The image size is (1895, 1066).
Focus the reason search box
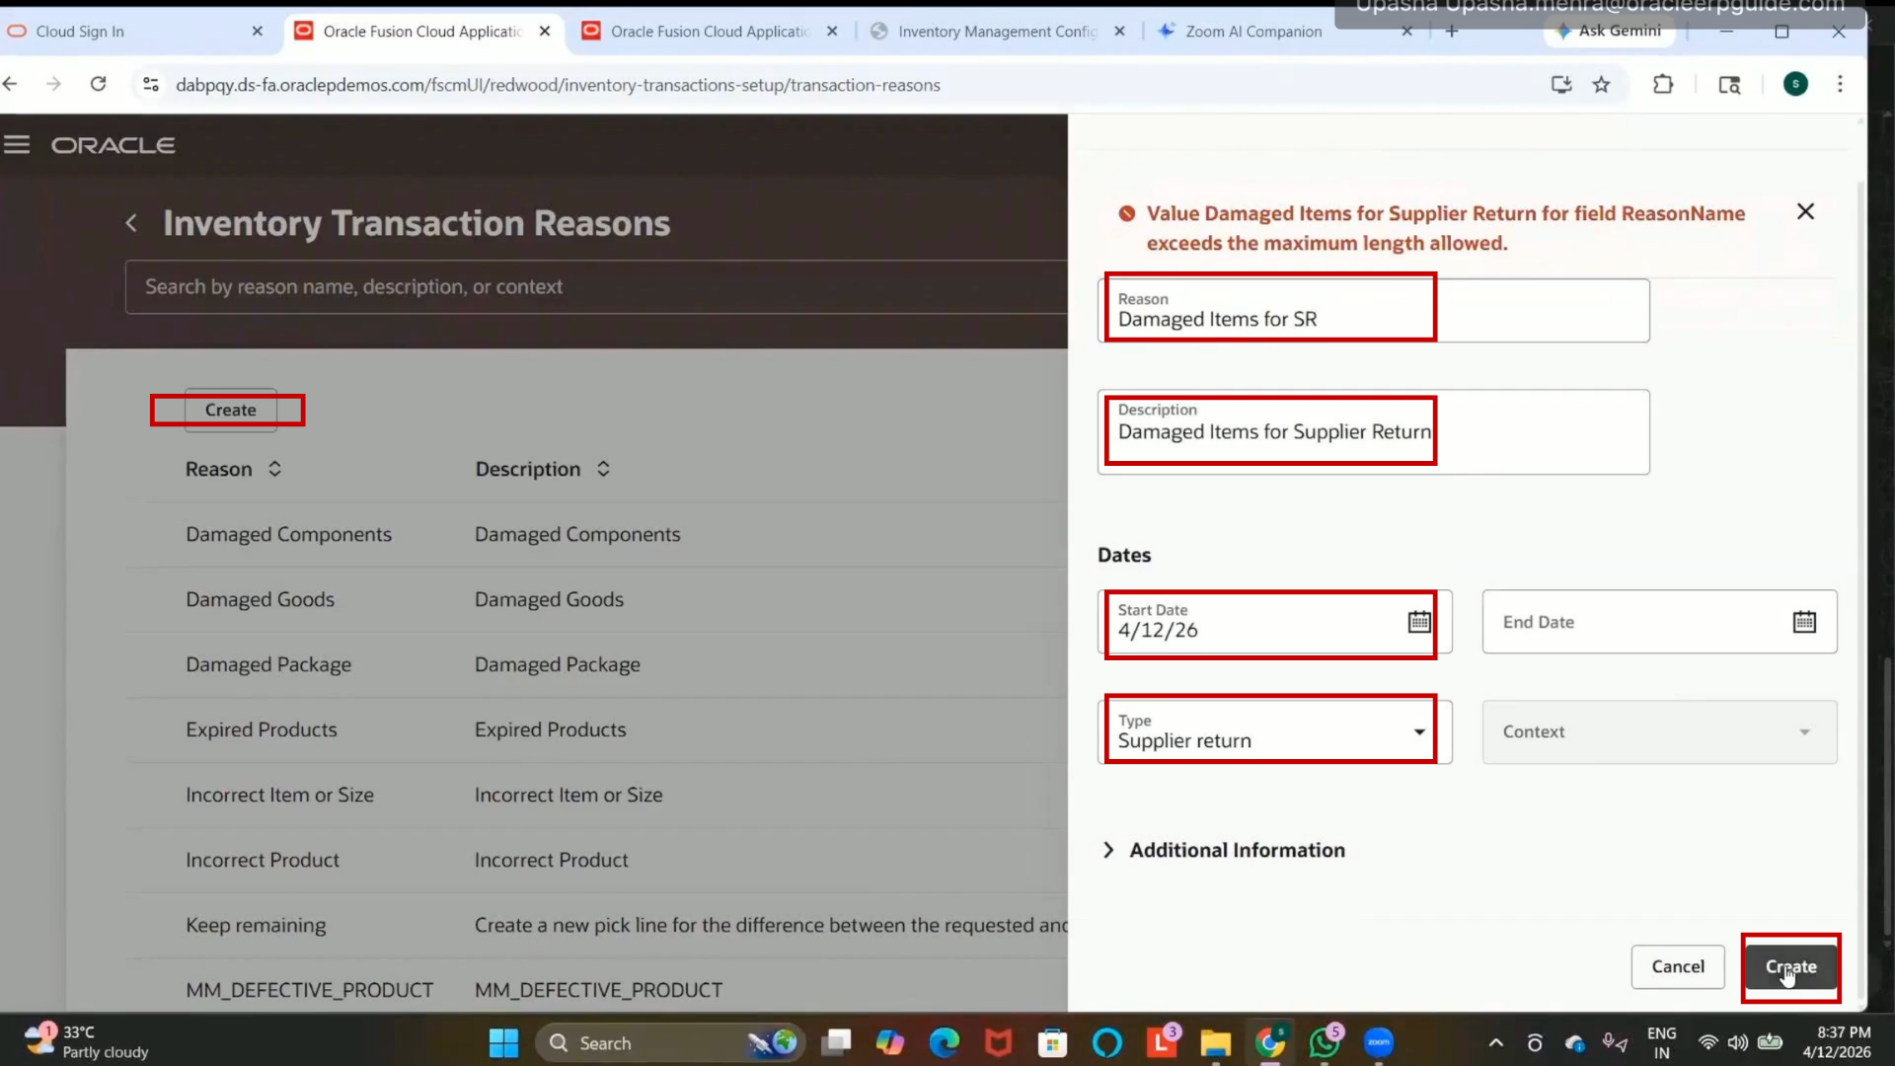point(595,287)
